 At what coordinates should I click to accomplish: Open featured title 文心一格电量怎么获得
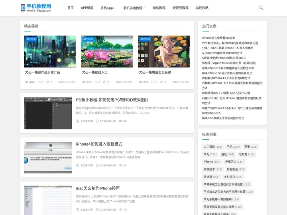(x=155, y=72)
